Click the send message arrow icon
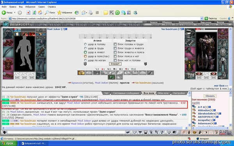 (x=128, y=132)
